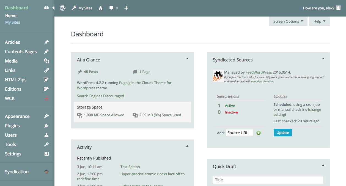This screenshot has height=186, width=346.
Task: Collapse the At a Glance panel
Action: pos(187,58)
